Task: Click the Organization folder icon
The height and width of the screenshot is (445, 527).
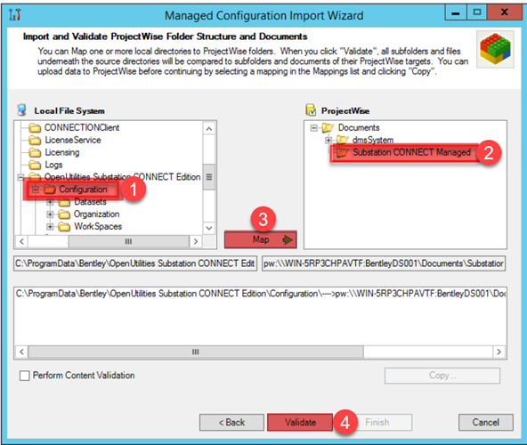Action: (x=64, y=214)
